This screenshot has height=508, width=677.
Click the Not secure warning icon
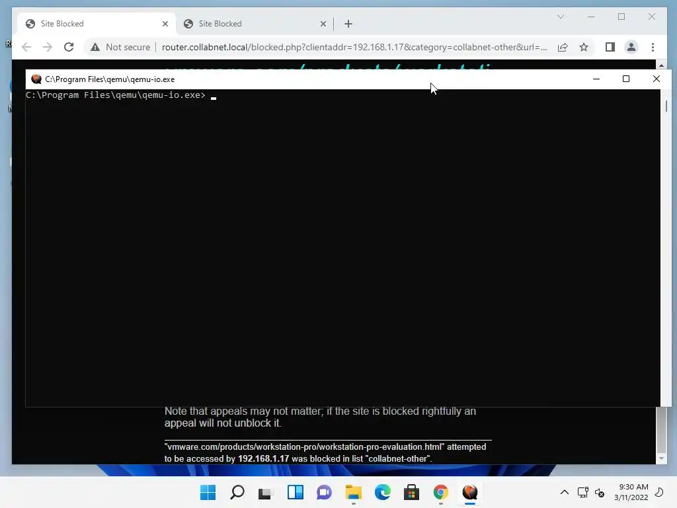pyautogui.click(x=95, y=47)
